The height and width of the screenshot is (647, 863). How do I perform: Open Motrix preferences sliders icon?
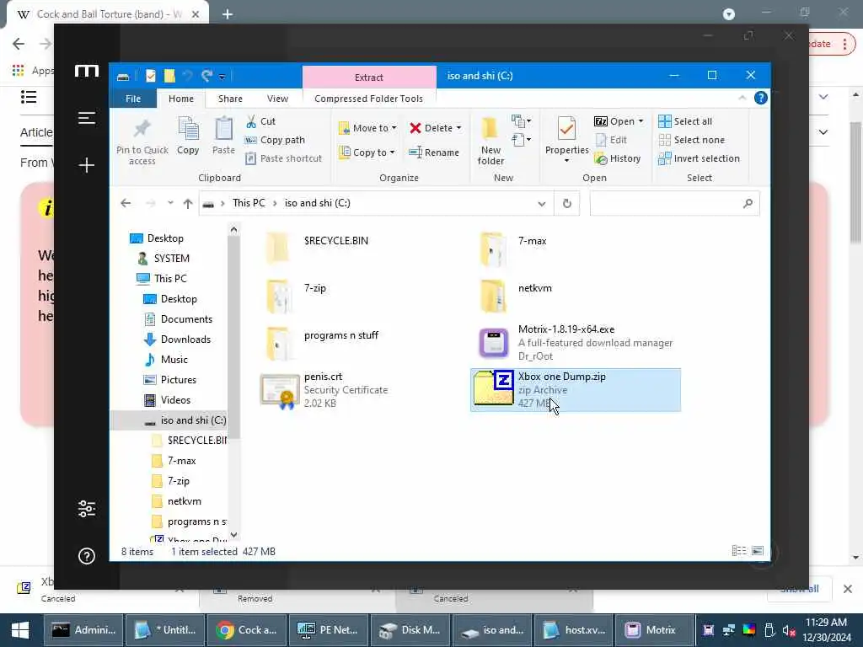(87, 509)
